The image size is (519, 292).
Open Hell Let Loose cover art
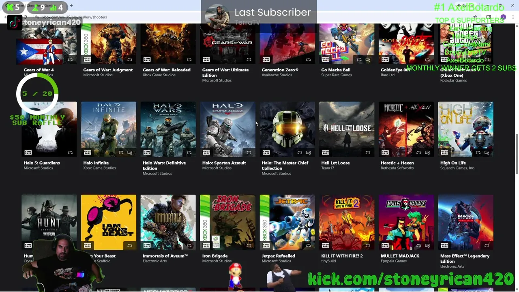click(347, 129)
